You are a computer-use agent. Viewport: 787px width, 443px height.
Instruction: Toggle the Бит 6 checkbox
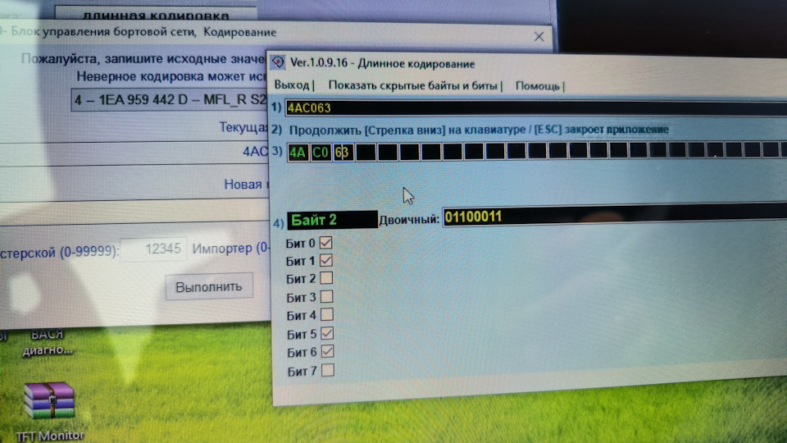pyautogui.click(x=327, y=351)
